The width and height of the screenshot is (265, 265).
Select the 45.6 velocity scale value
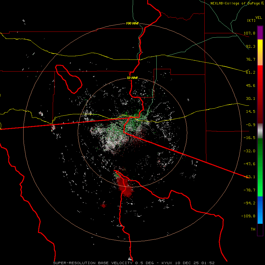click(x=251, y=85)
